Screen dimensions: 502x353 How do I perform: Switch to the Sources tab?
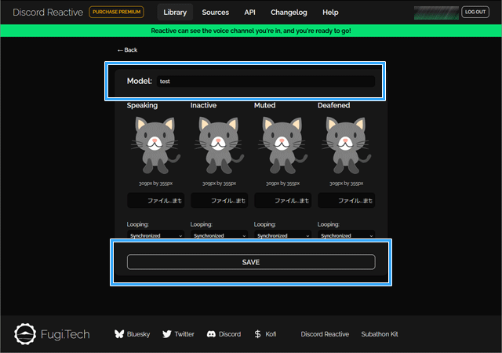tap(216, 13)
